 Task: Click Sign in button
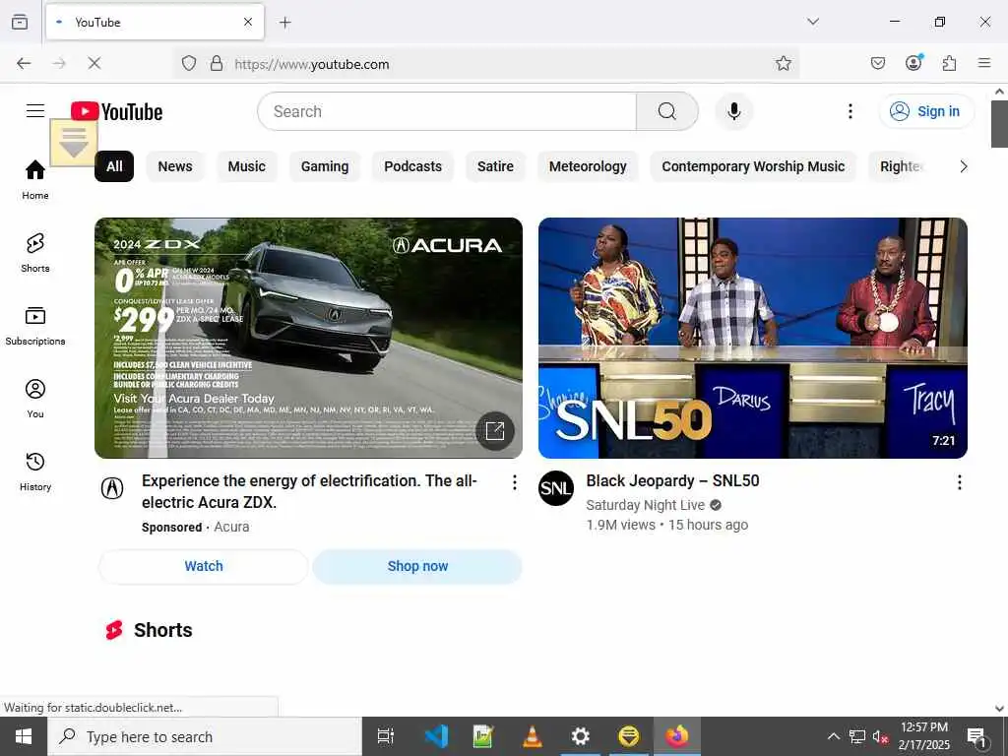(x=926, y=111)
